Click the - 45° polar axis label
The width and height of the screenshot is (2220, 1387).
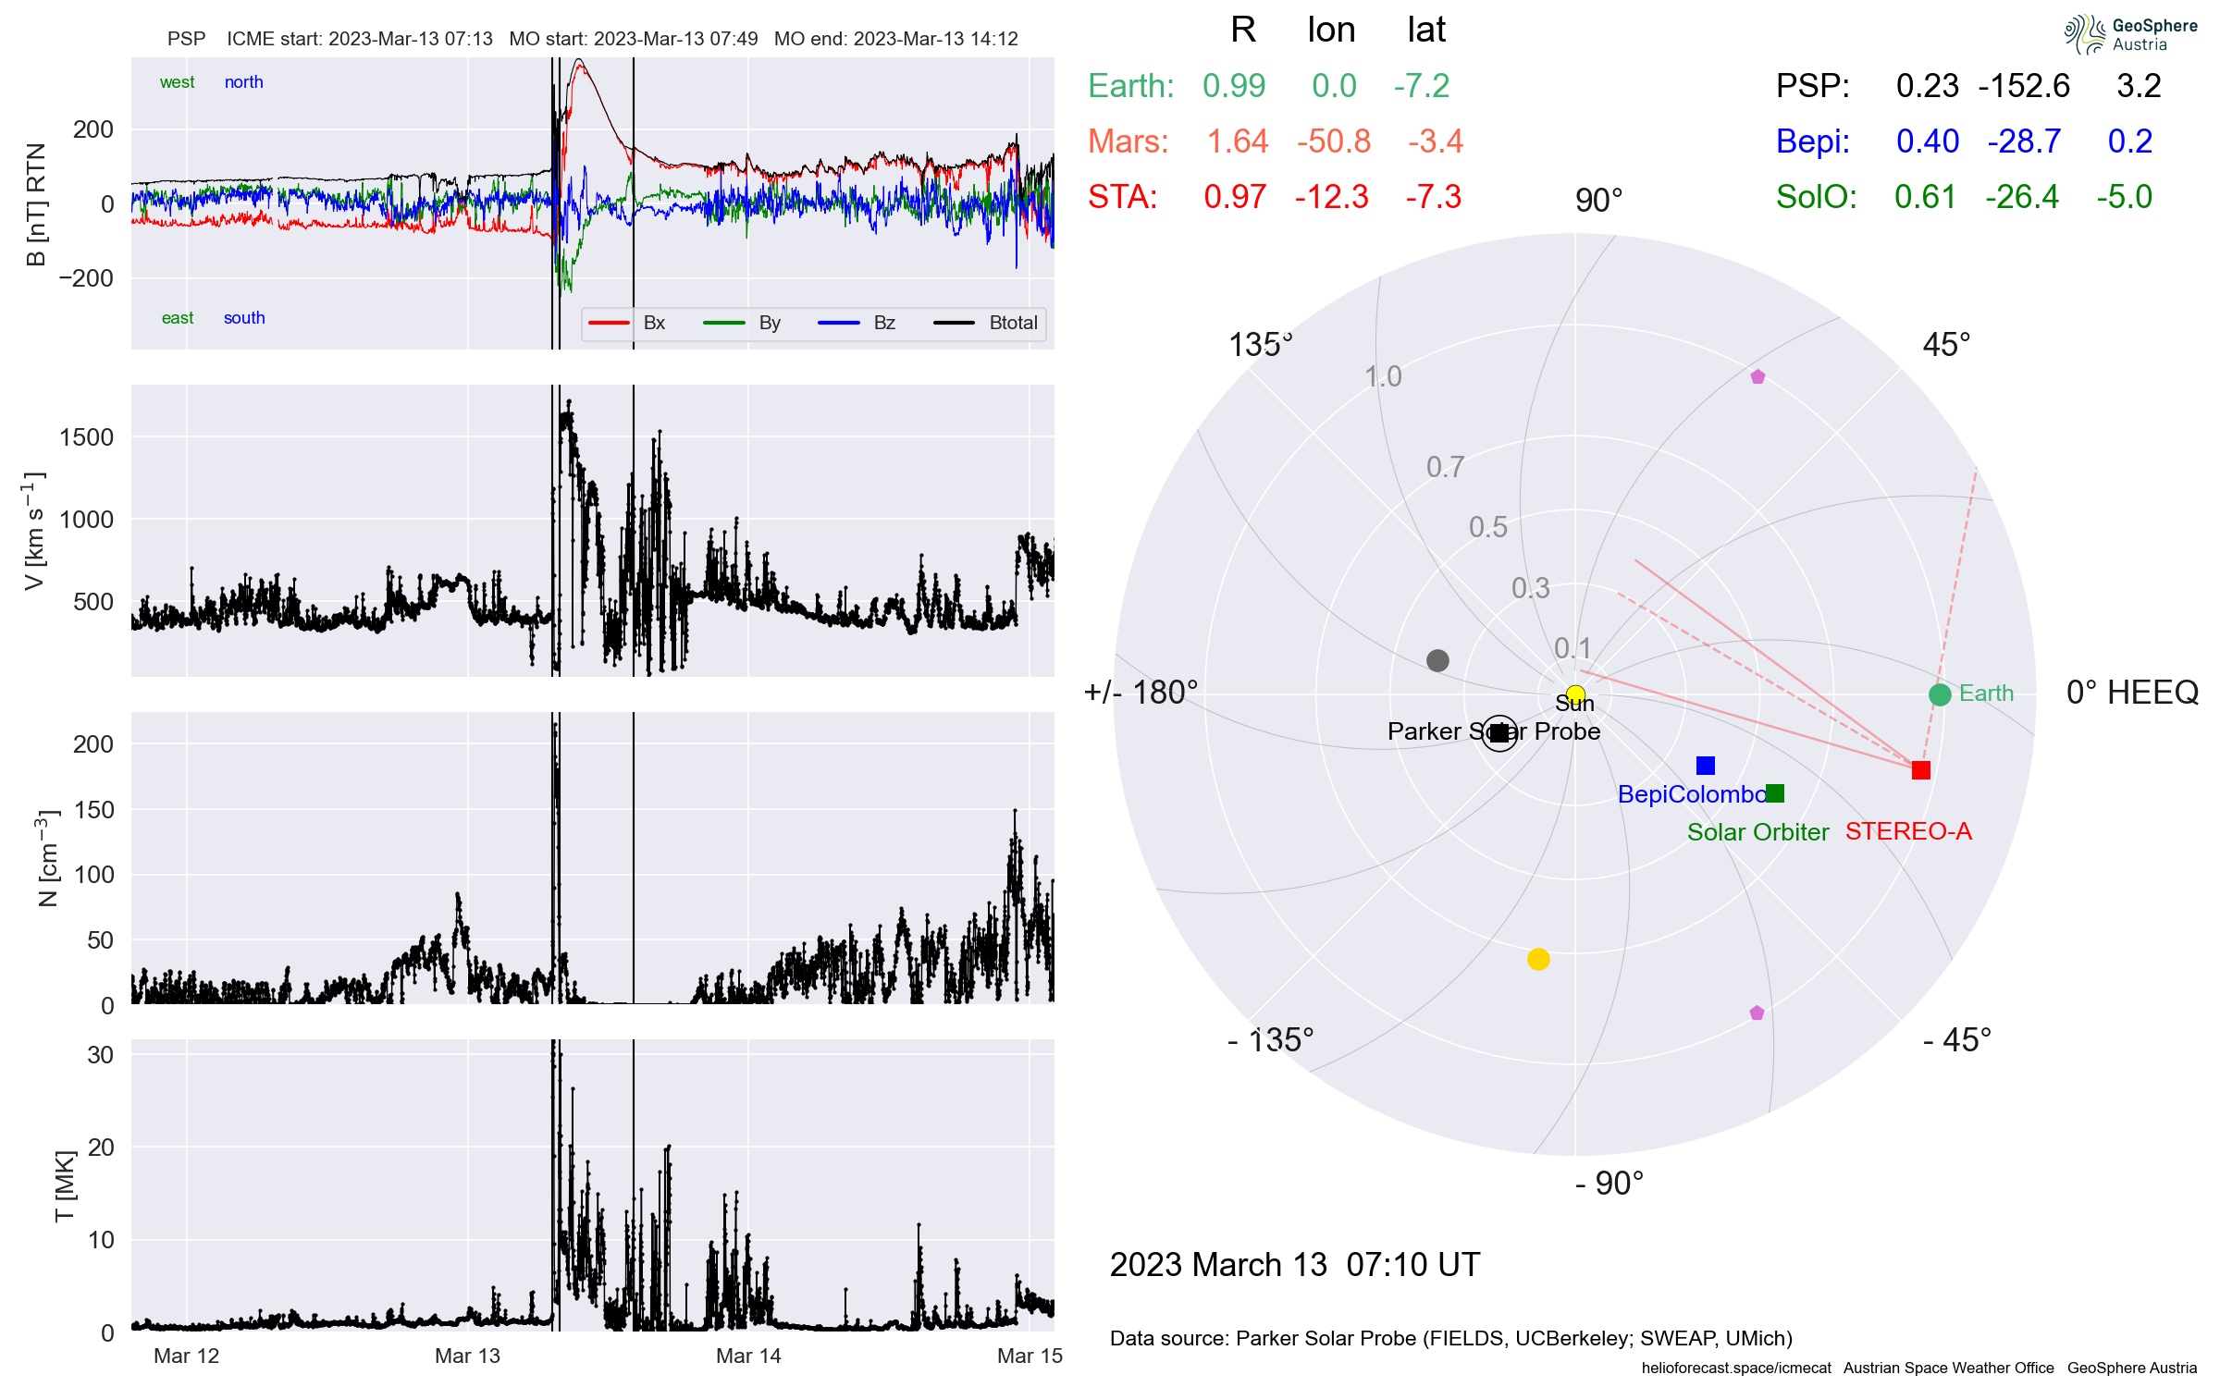pyautogui.click(x=1957, y=1040)
